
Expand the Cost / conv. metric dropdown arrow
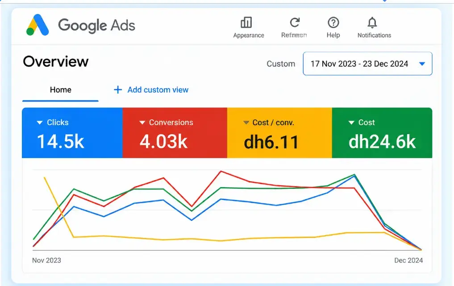pyautogui.click(x=246, y=123)
